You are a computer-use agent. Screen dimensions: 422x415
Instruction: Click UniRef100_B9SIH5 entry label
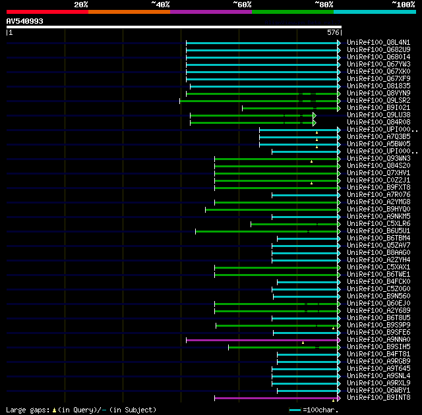tap(378, 347)
